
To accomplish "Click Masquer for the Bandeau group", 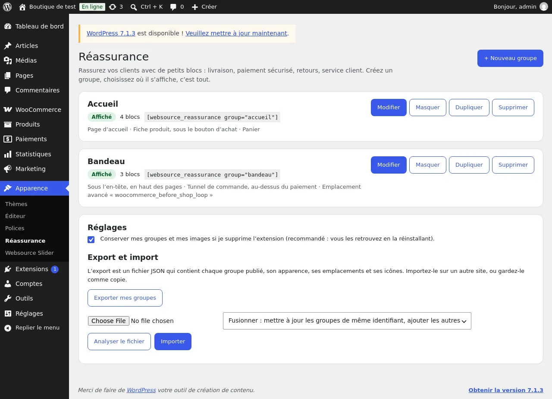I will pos(428,165).
